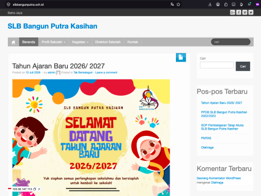Open the Vimeo social icon
The height and width of the screenshot is (196, 261).
[245, 13]
